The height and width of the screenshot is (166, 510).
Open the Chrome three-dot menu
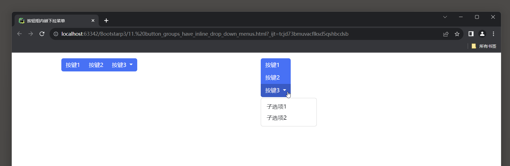point(493,34)
